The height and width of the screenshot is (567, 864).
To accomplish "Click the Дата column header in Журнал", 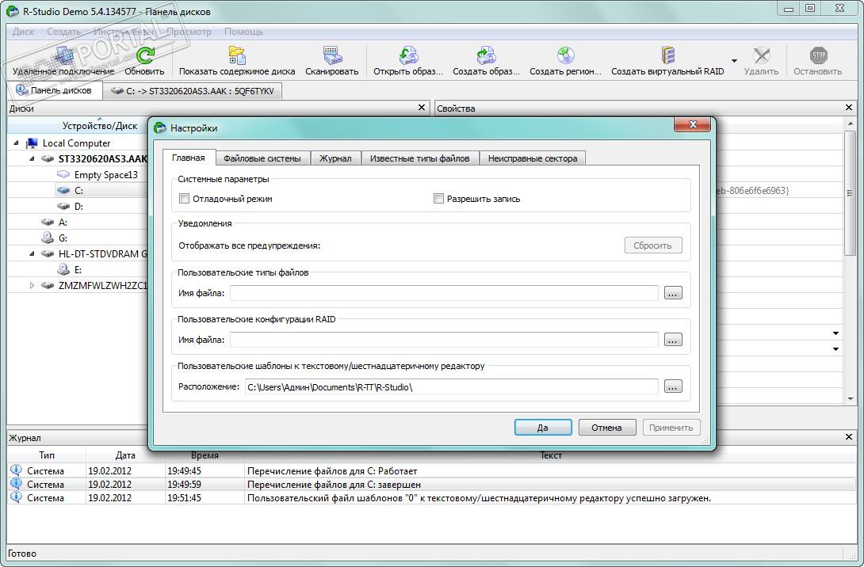I will tap(125, 455).
